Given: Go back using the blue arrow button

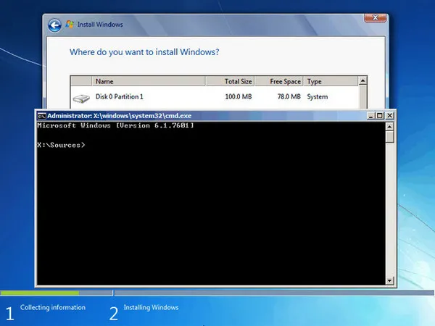Looking at the screenshot, I should click(54, 25).
